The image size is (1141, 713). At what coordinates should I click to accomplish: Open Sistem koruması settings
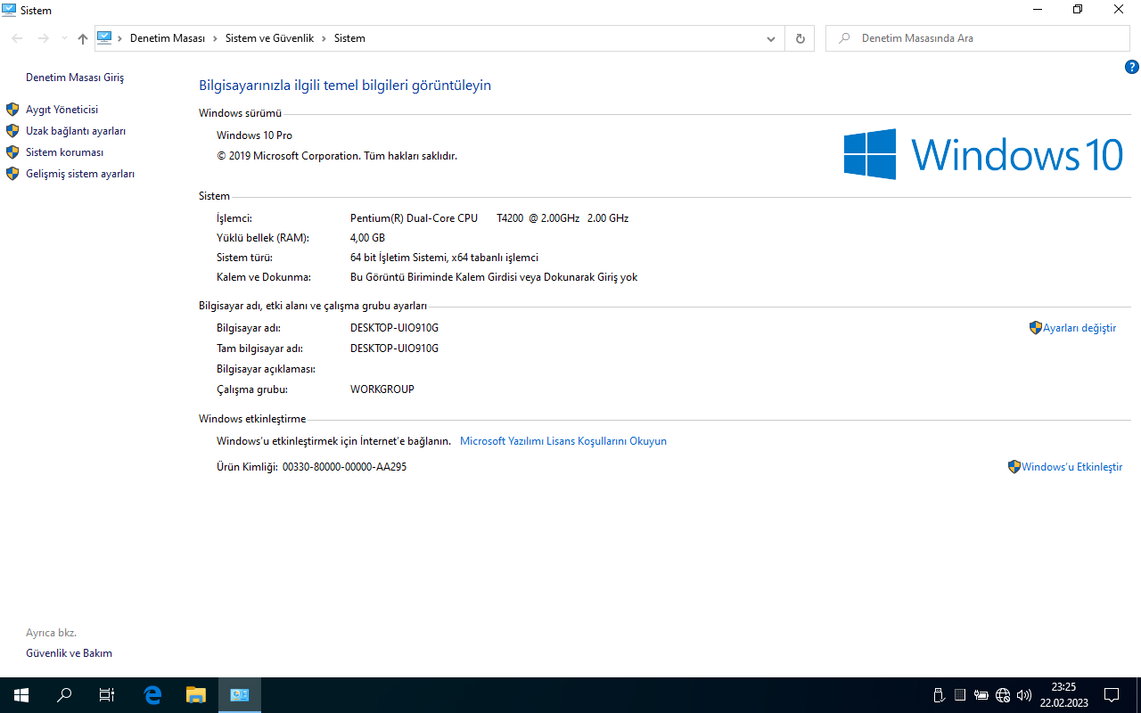(x=64, y=152)
